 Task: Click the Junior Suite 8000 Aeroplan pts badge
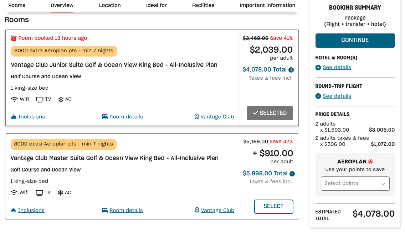[64, 51]
